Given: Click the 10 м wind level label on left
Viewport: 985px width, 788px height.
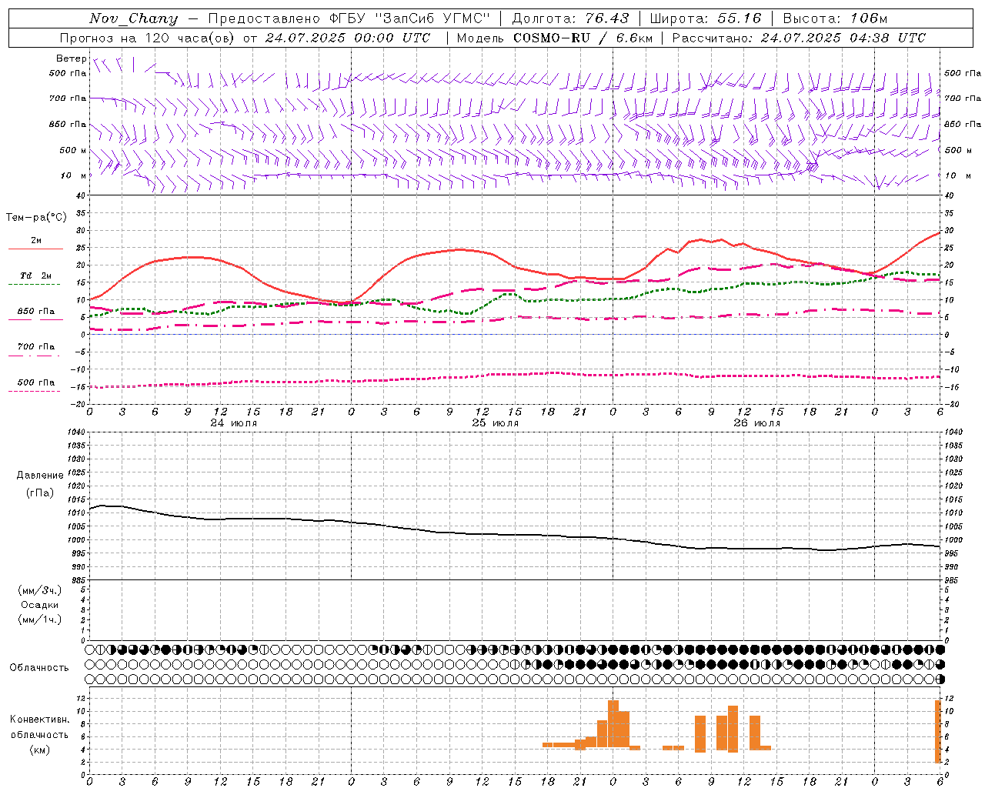Looking at the screenshot, I should 73,176.
